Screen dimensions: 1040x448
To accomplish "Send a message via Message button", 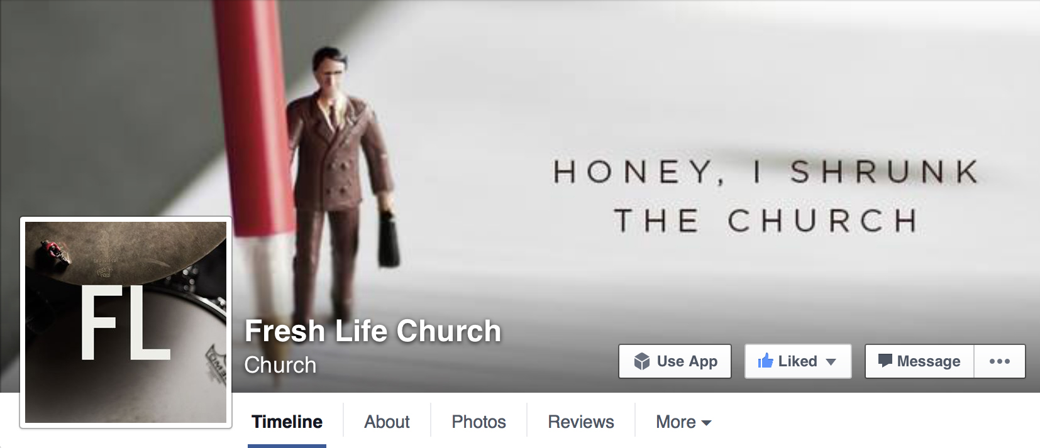I will pyautogui.click(x=919, y=361).
